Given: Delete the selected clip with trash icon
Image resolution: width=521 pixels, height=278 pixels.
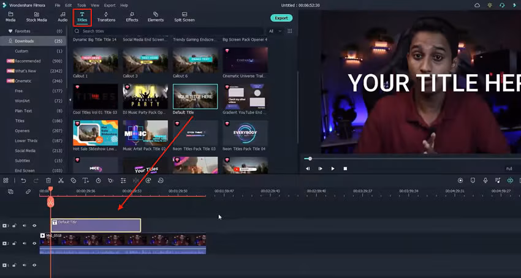Looking at the screenshot, I should [x=48, y=181].
